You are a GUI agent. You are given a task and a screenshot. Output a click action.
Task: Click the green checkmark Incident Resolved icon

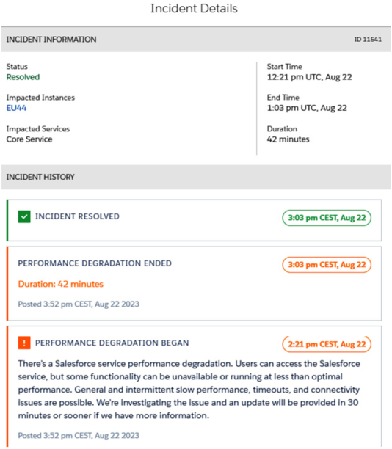(24, 216)
